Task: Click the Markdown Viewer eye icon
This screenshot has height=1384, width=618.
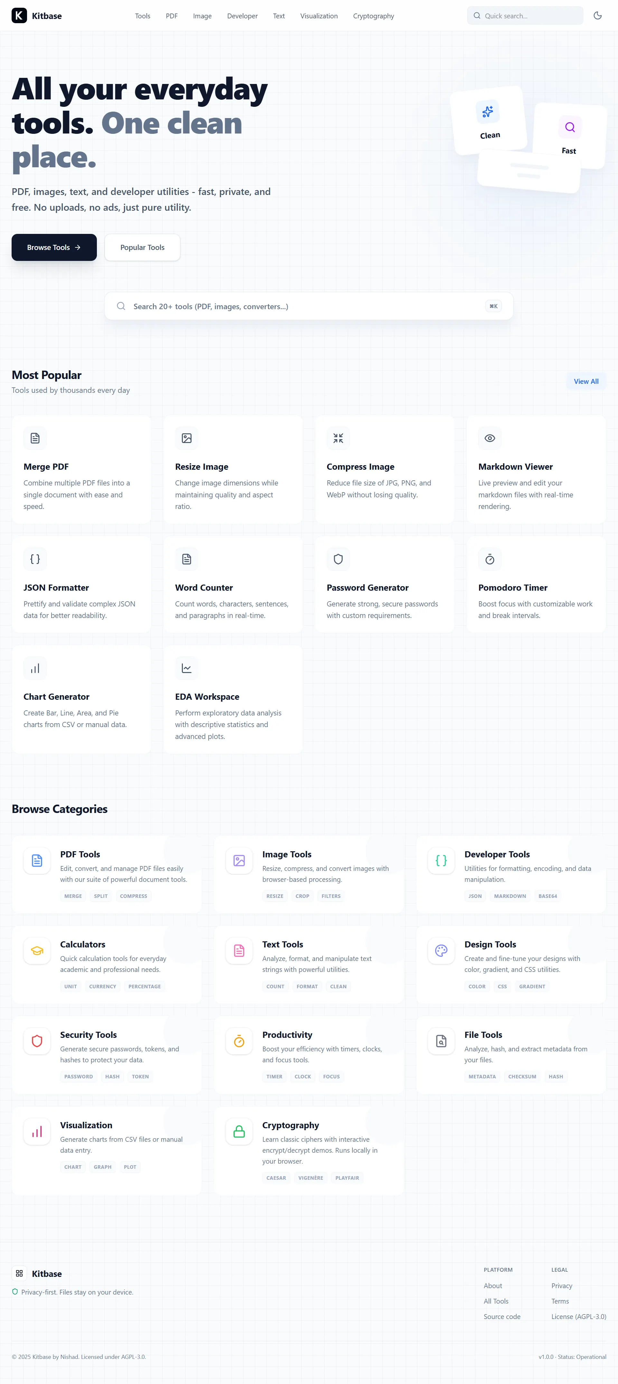Action: (x=490, y=438)
